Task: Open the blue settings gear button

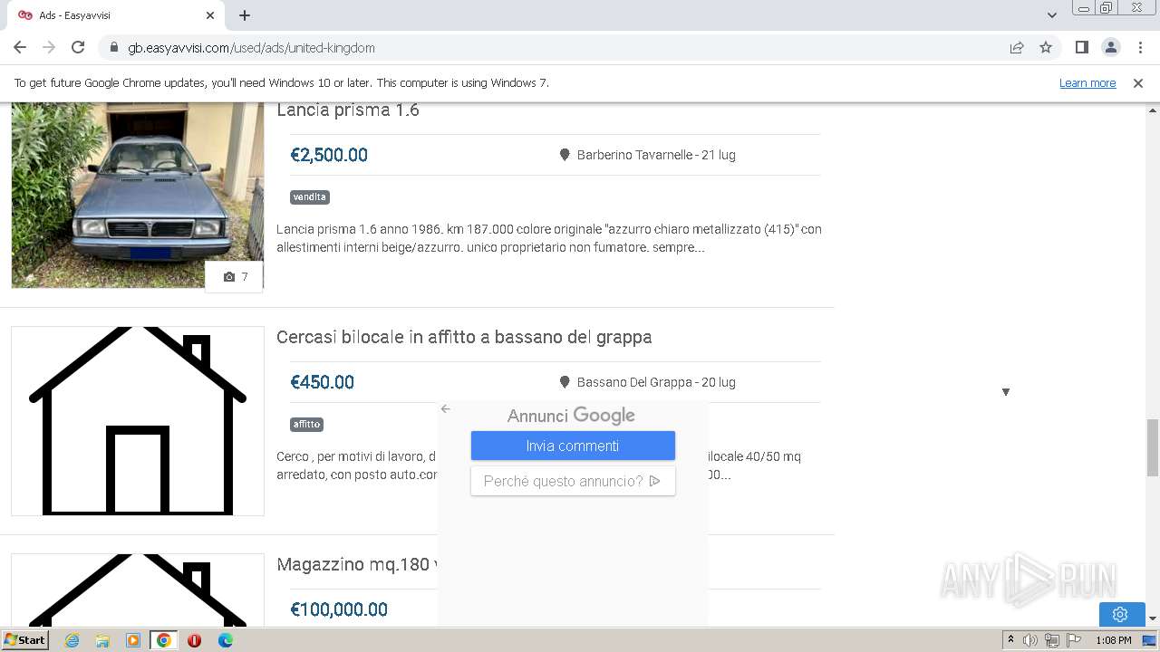Action: 1120,614
